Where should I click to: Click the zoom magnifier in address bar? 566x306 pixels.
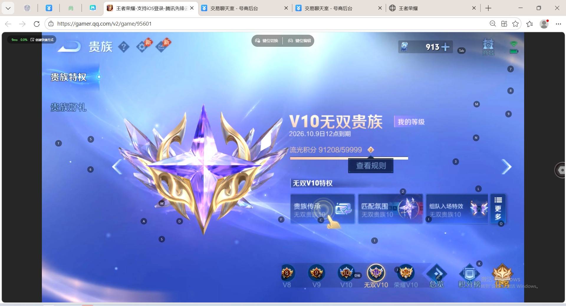coord(493,24)
